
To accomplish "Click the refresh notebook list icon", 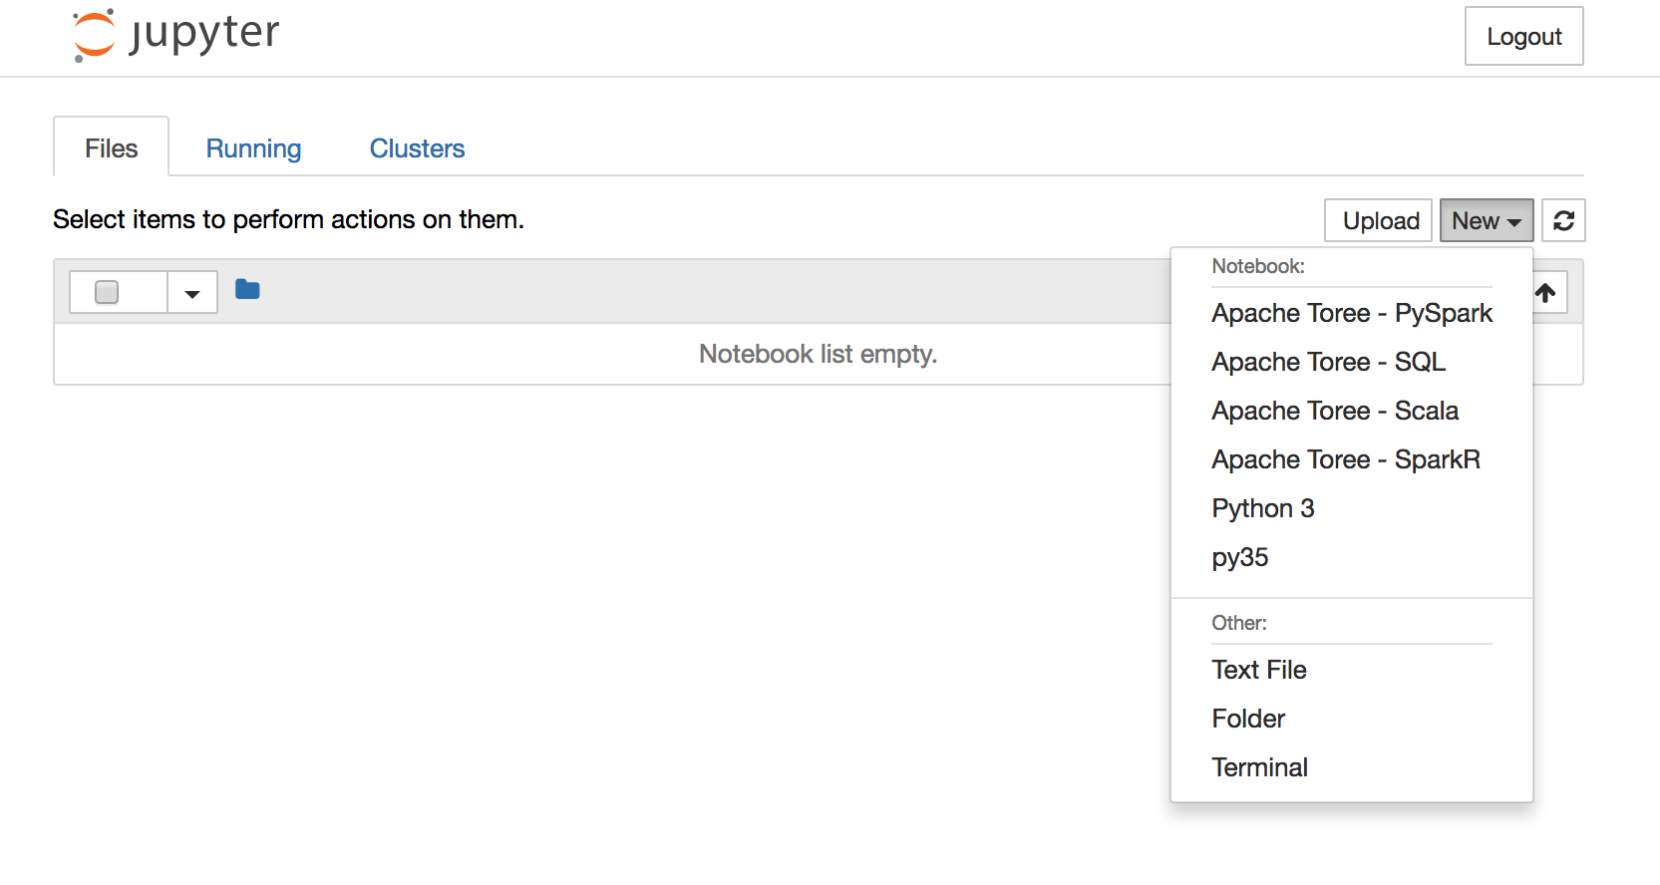I will pos(1563,220).
